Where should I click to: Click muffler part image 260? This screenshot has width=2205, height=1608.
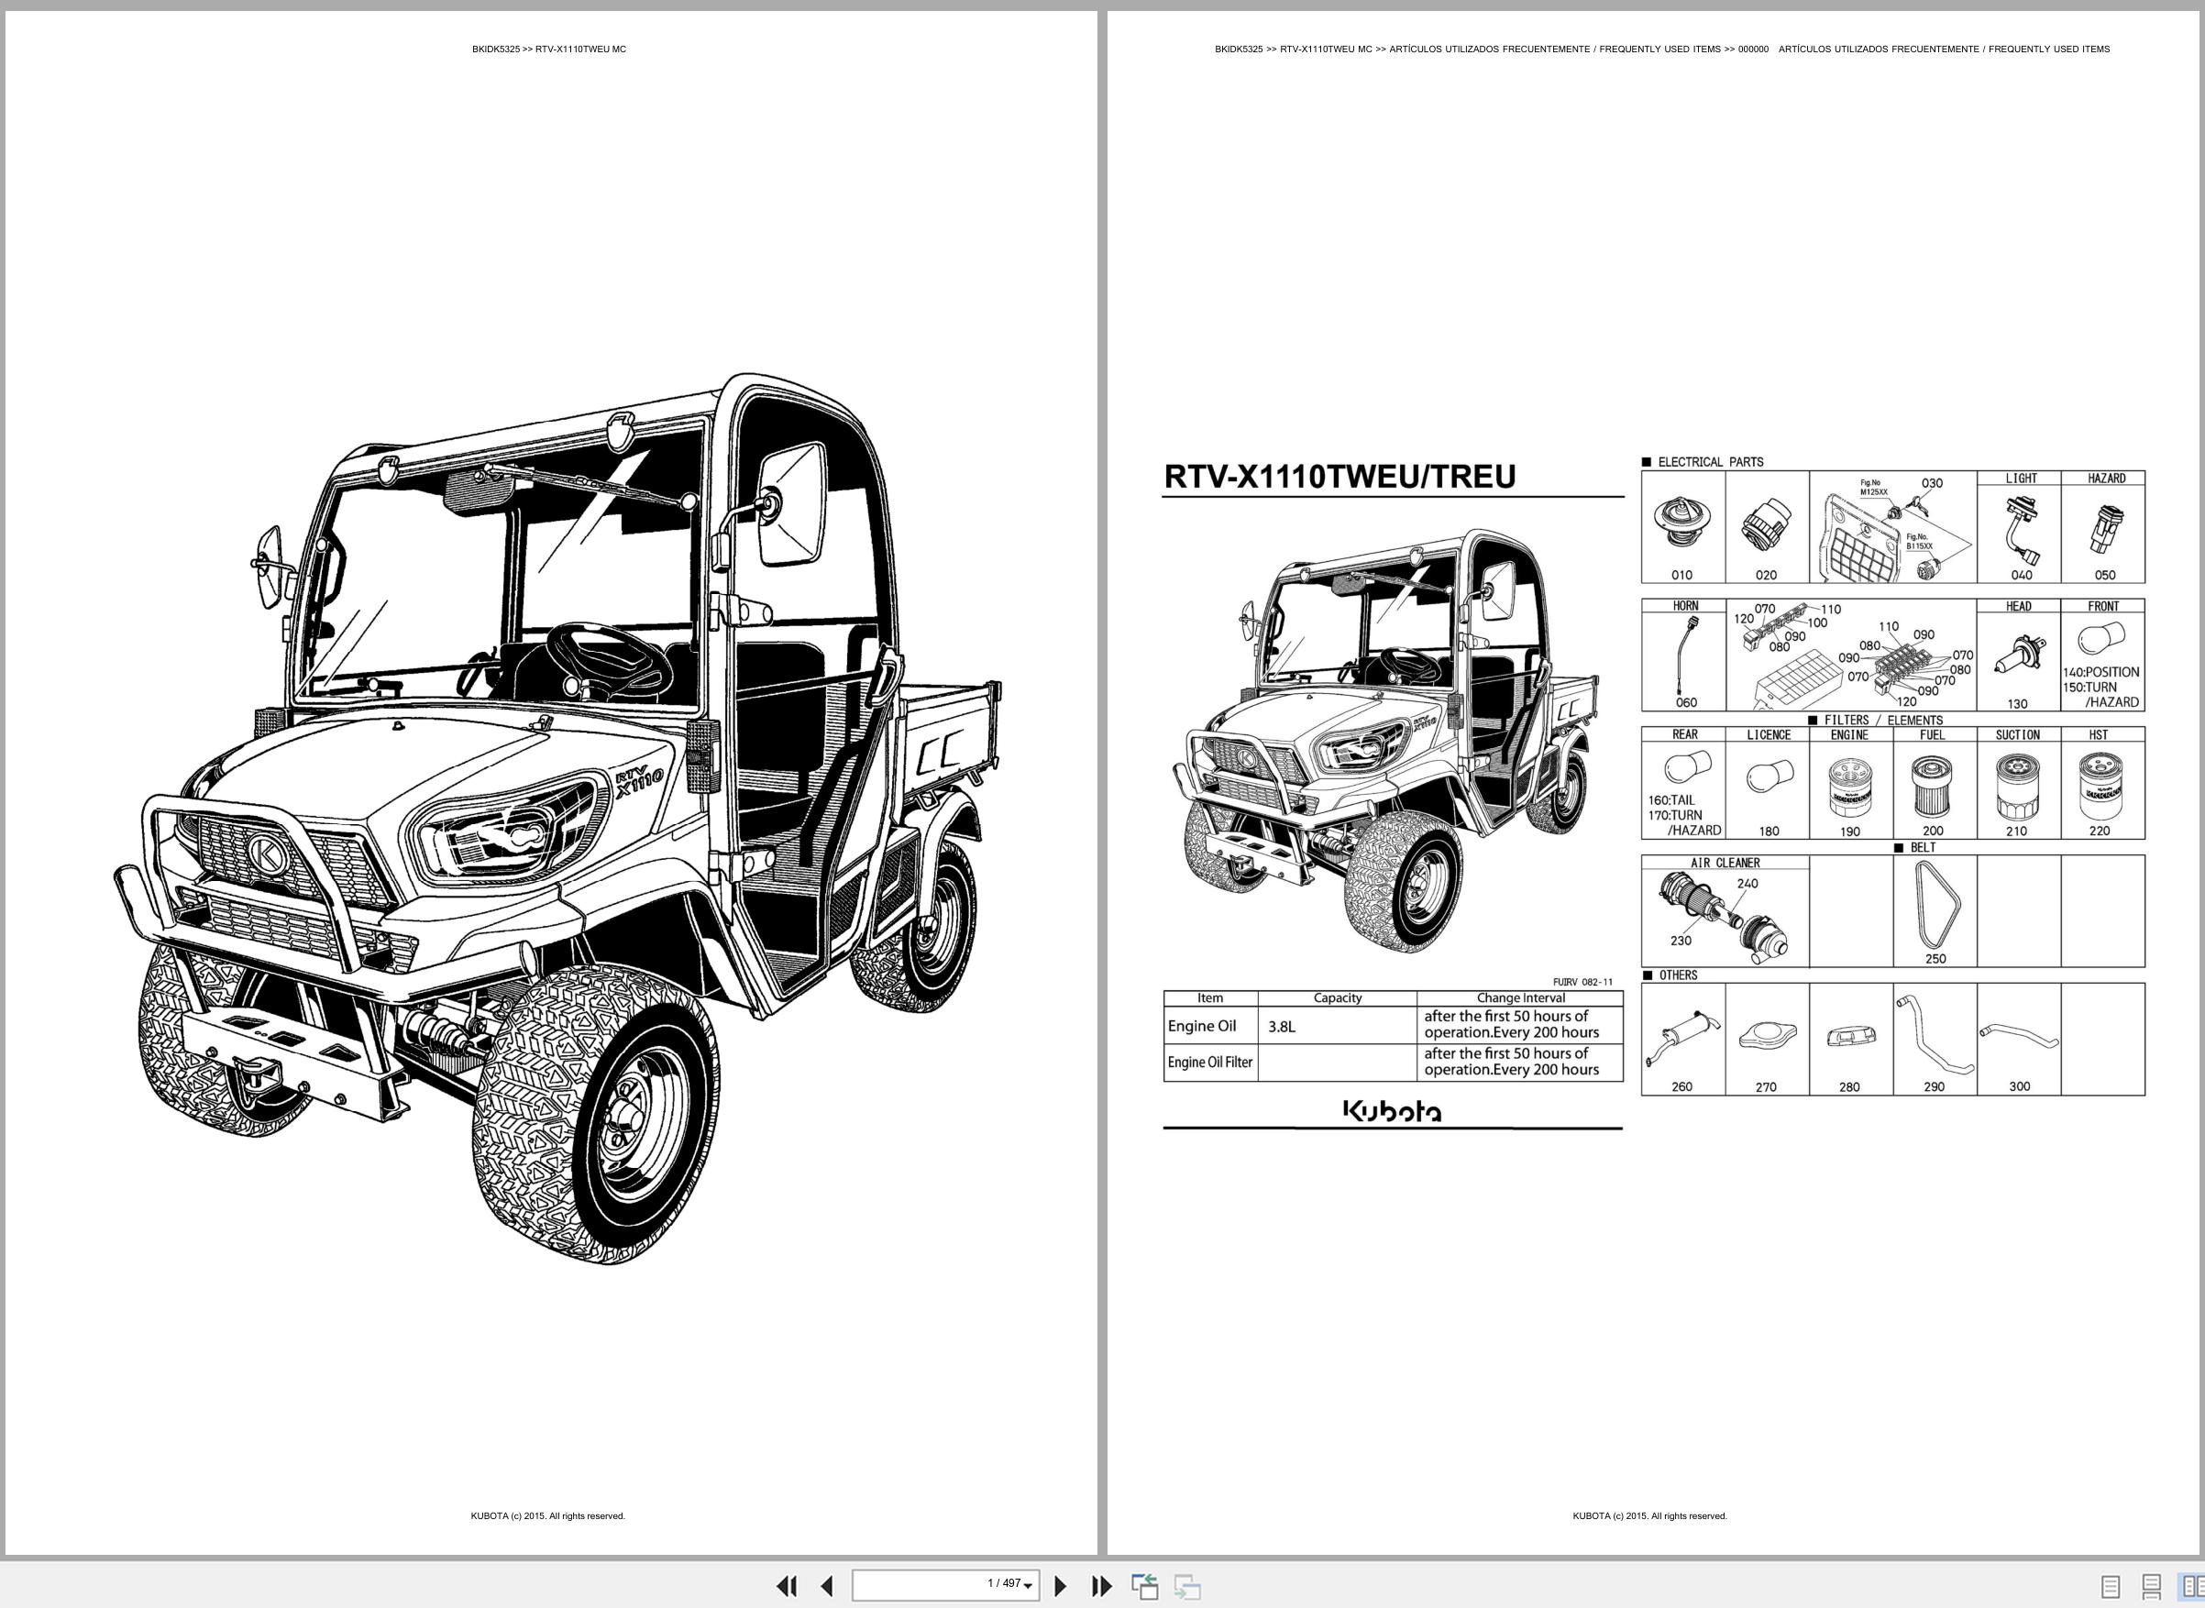pos(1682,1038)
